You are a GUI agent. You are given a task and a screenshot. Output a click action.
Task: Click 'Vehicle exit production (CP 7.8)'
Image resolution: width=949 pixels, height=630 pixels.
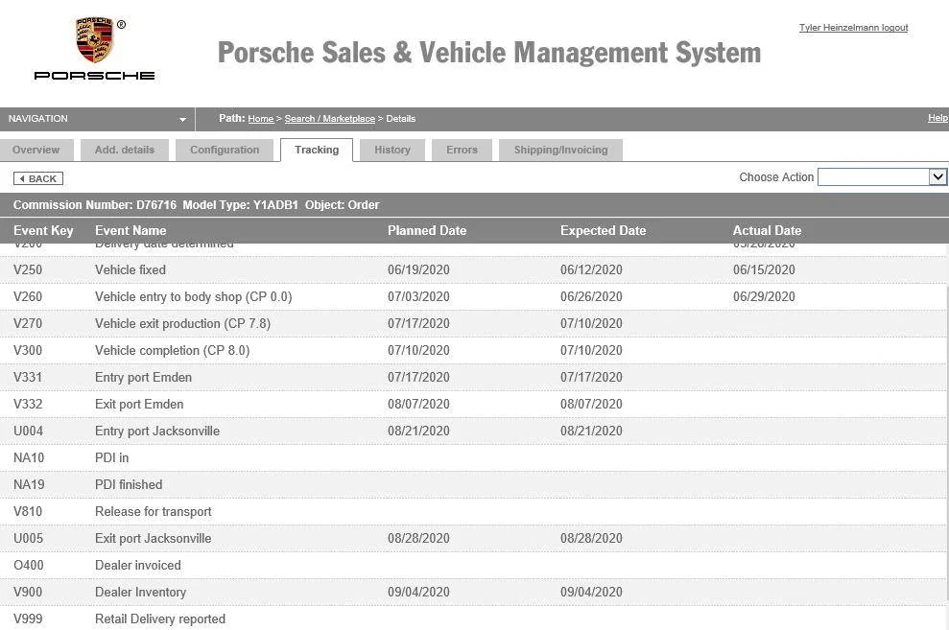pyautogui.click(x=182, y=323)
